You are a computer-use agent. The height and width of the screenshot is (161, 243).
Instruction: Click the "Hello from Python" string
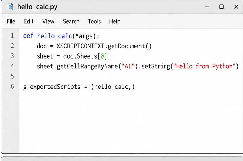tap(204, 66)
